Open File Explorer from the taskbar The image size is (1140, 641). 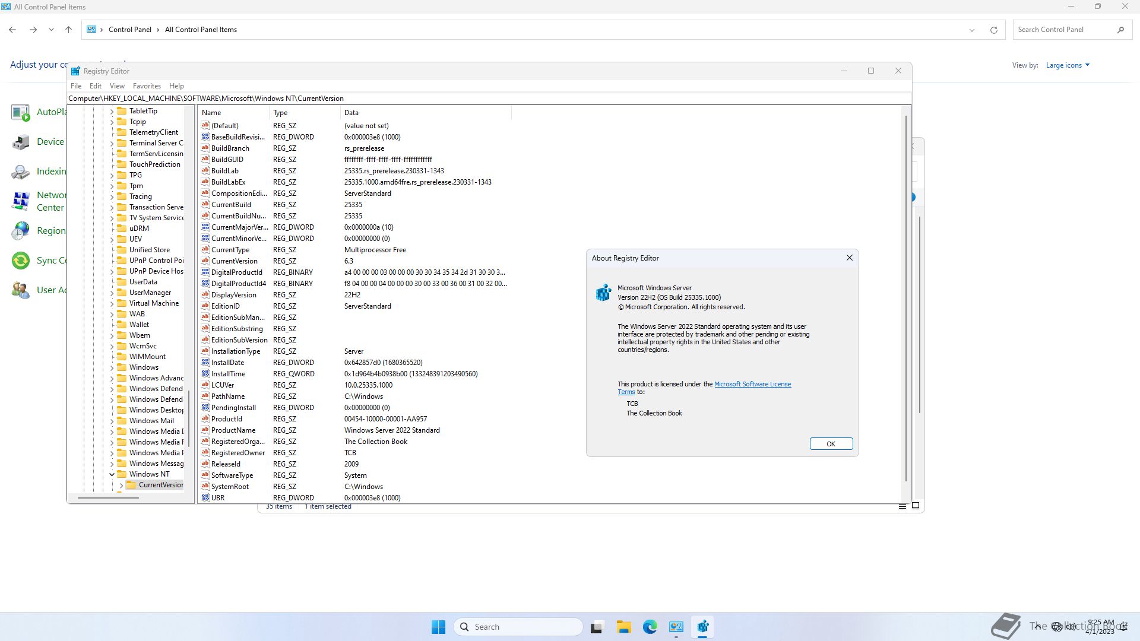click(623, 627)
